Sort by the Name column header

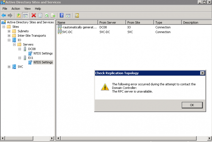77,22
